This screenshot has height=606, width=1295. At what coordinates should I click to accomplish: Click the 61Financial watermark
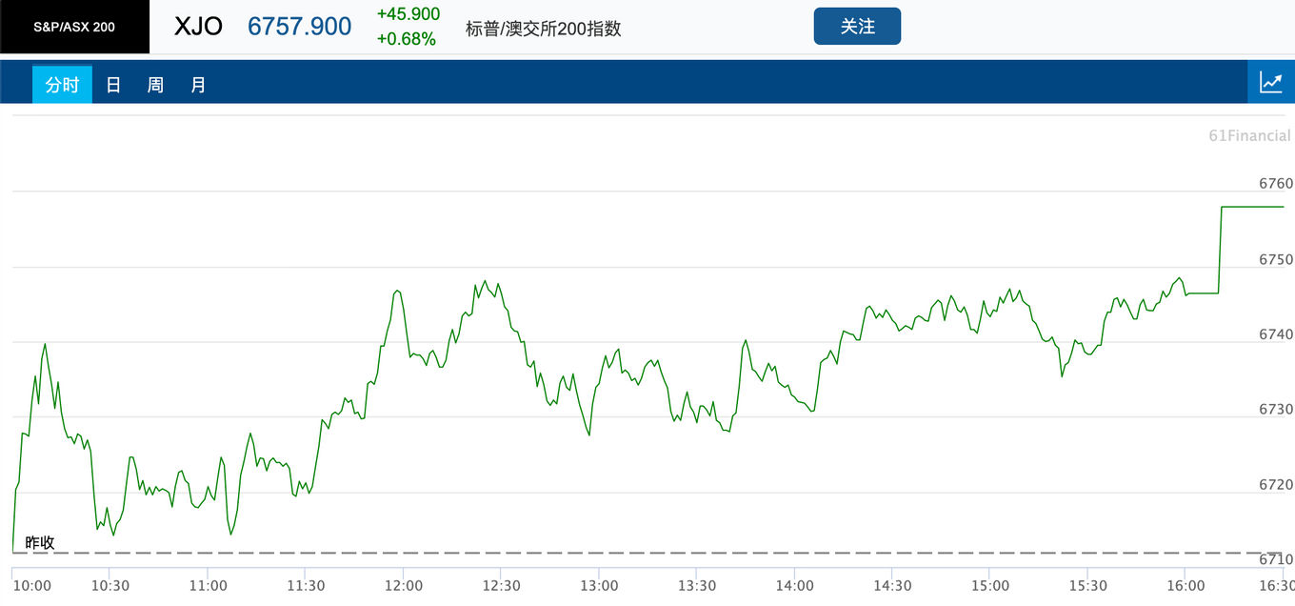click(x=1249, y=135)
